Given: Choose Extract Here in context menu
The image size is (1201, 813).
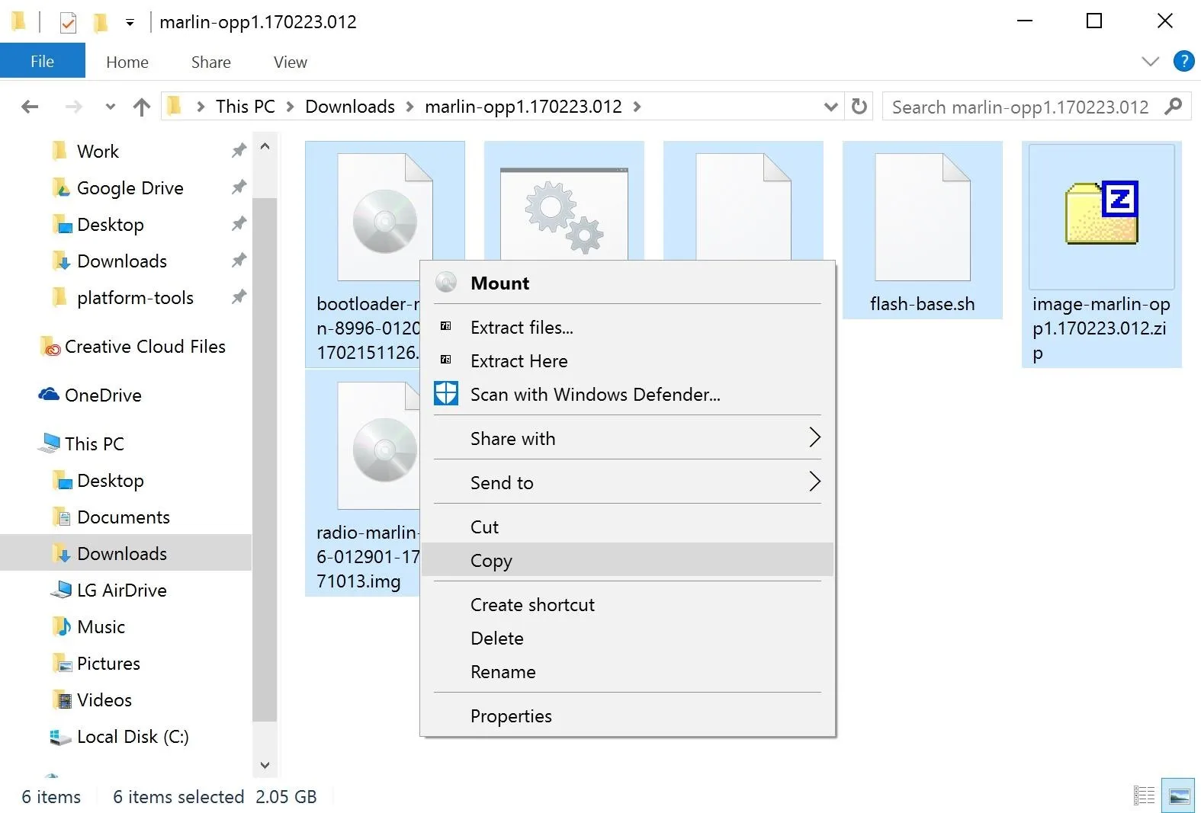Looking at the screenshot, I should [628, 361].
